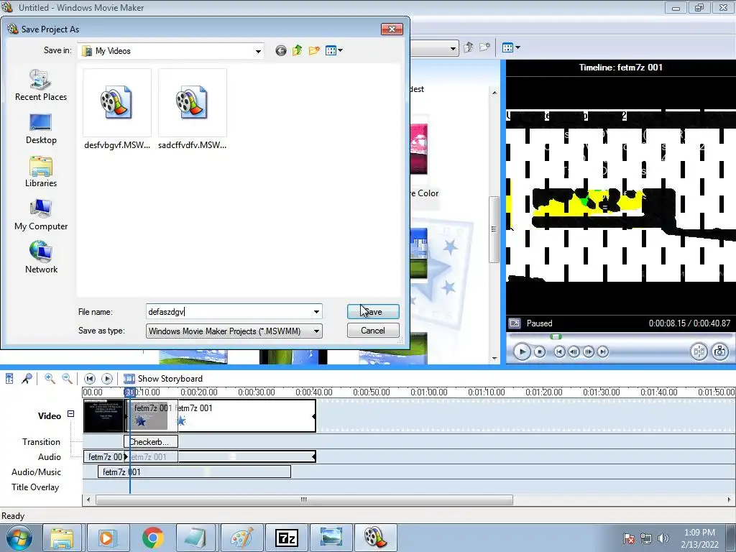Screen dimensions: 736x552
Task: Switch to Show Storyboard view
Action: click(163, 378)
